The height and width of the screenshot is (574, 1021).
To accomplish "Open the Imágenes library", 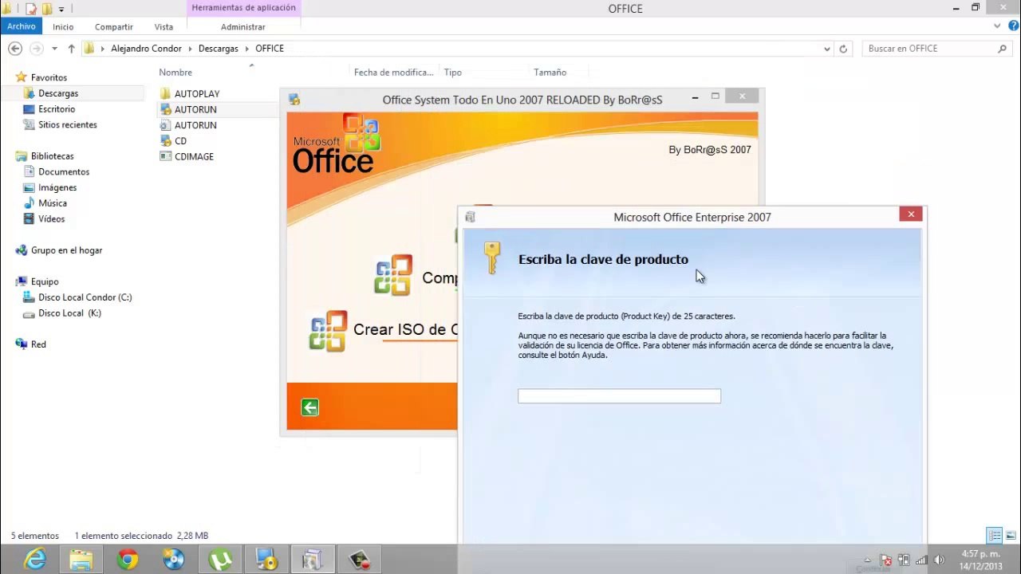I will point(57,187).
